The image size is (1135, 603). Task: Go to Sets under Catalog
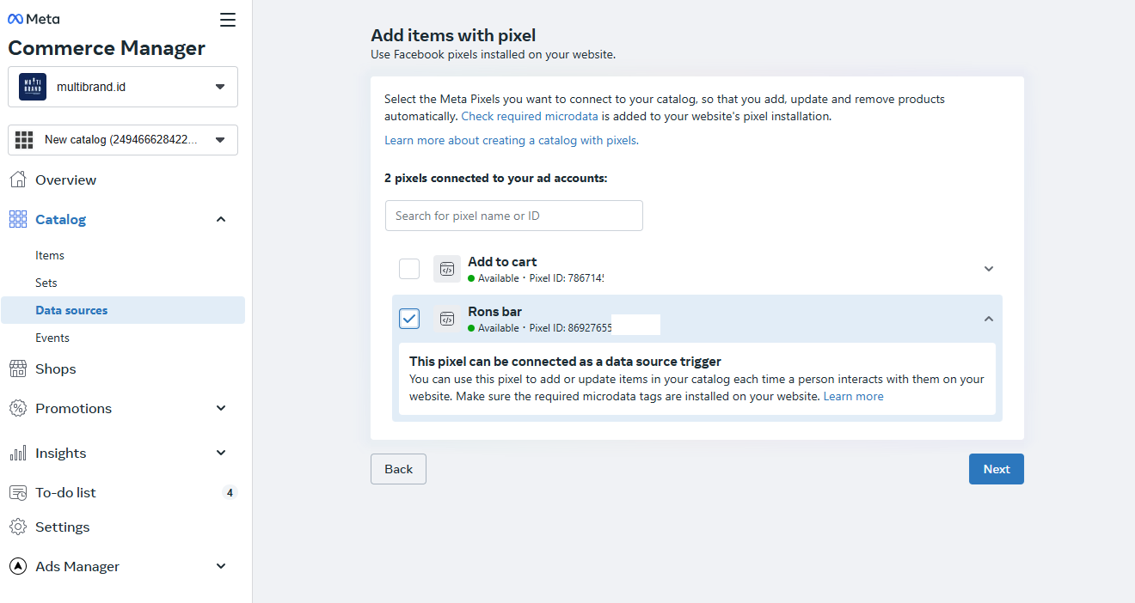46,283
